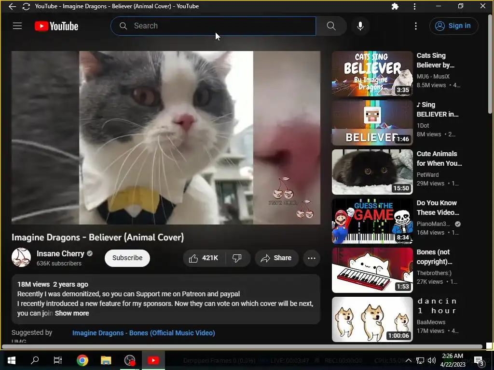Screen dimensions: 494x370
Task: Open Cats Sing Believer video thumbnail
Action: 372,74
